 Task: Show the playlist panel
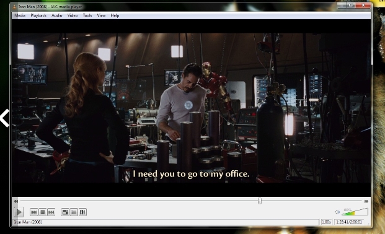[74, 212]
